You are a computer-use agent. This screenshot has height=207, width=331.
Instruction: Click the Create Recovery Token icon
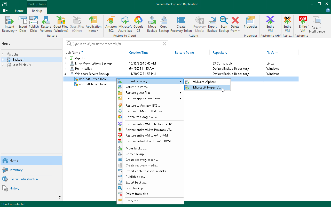pyautogui.click(x=181, y=24)
